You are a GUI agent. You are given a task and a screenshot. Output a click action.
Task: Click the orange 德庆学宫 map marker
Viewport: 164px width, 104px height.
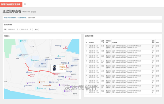39,82
